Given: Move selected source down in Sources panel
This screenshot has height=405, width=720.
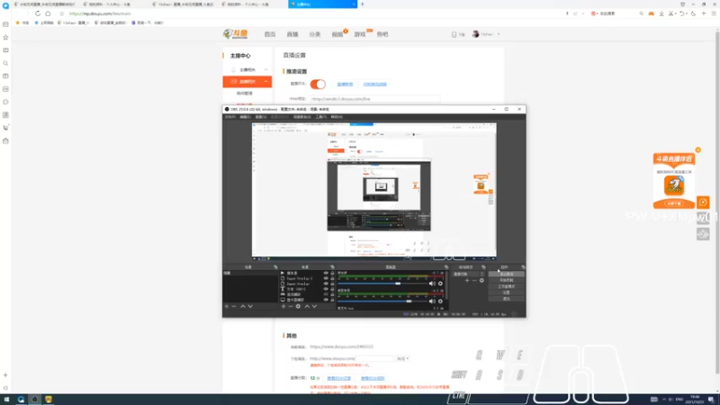Looking at the screenshot, I should (x=314, y=306).
